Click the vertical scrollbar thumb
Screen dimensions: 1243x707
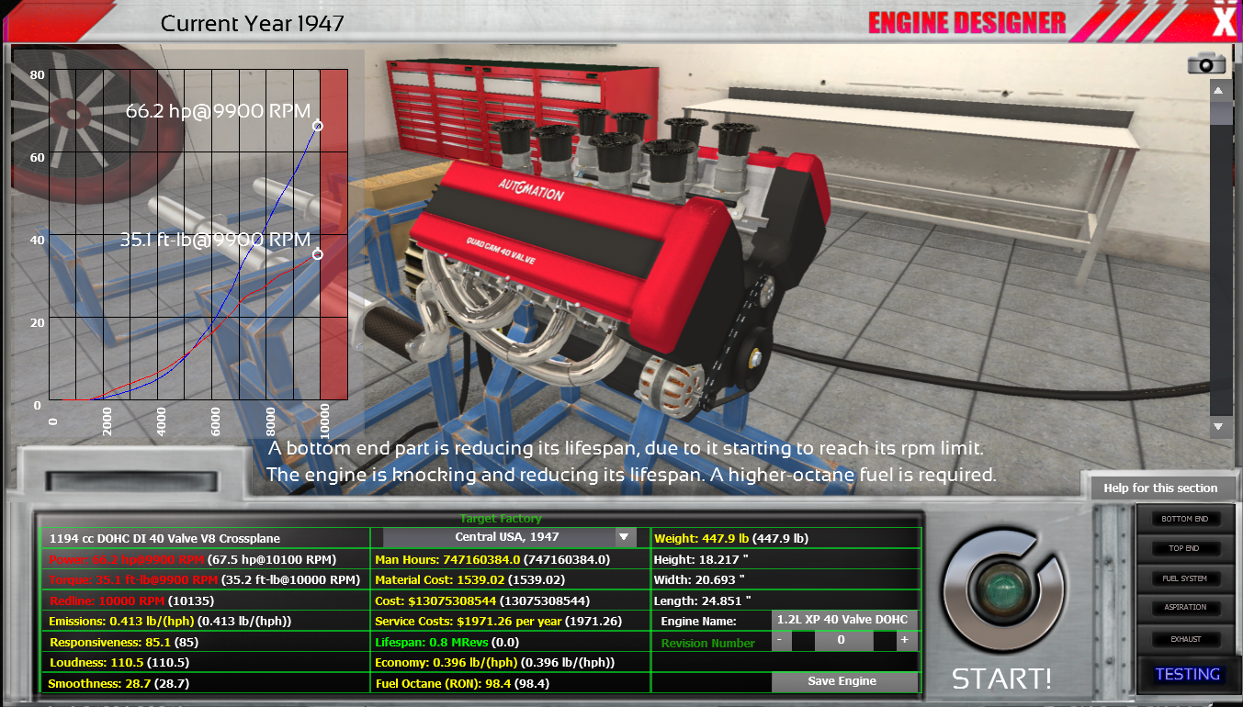coord(1221,113)
